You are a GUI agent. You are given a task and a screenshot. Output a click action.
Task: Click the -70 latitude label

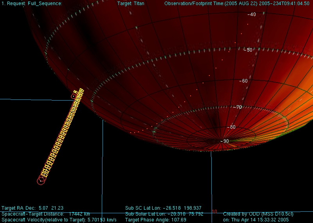click(237, 107)
